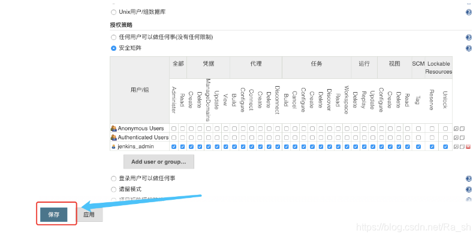The image size is (476, 238).
Task: Click unselect-all icon for Authenticated Users row
Action: click(462, 138)
